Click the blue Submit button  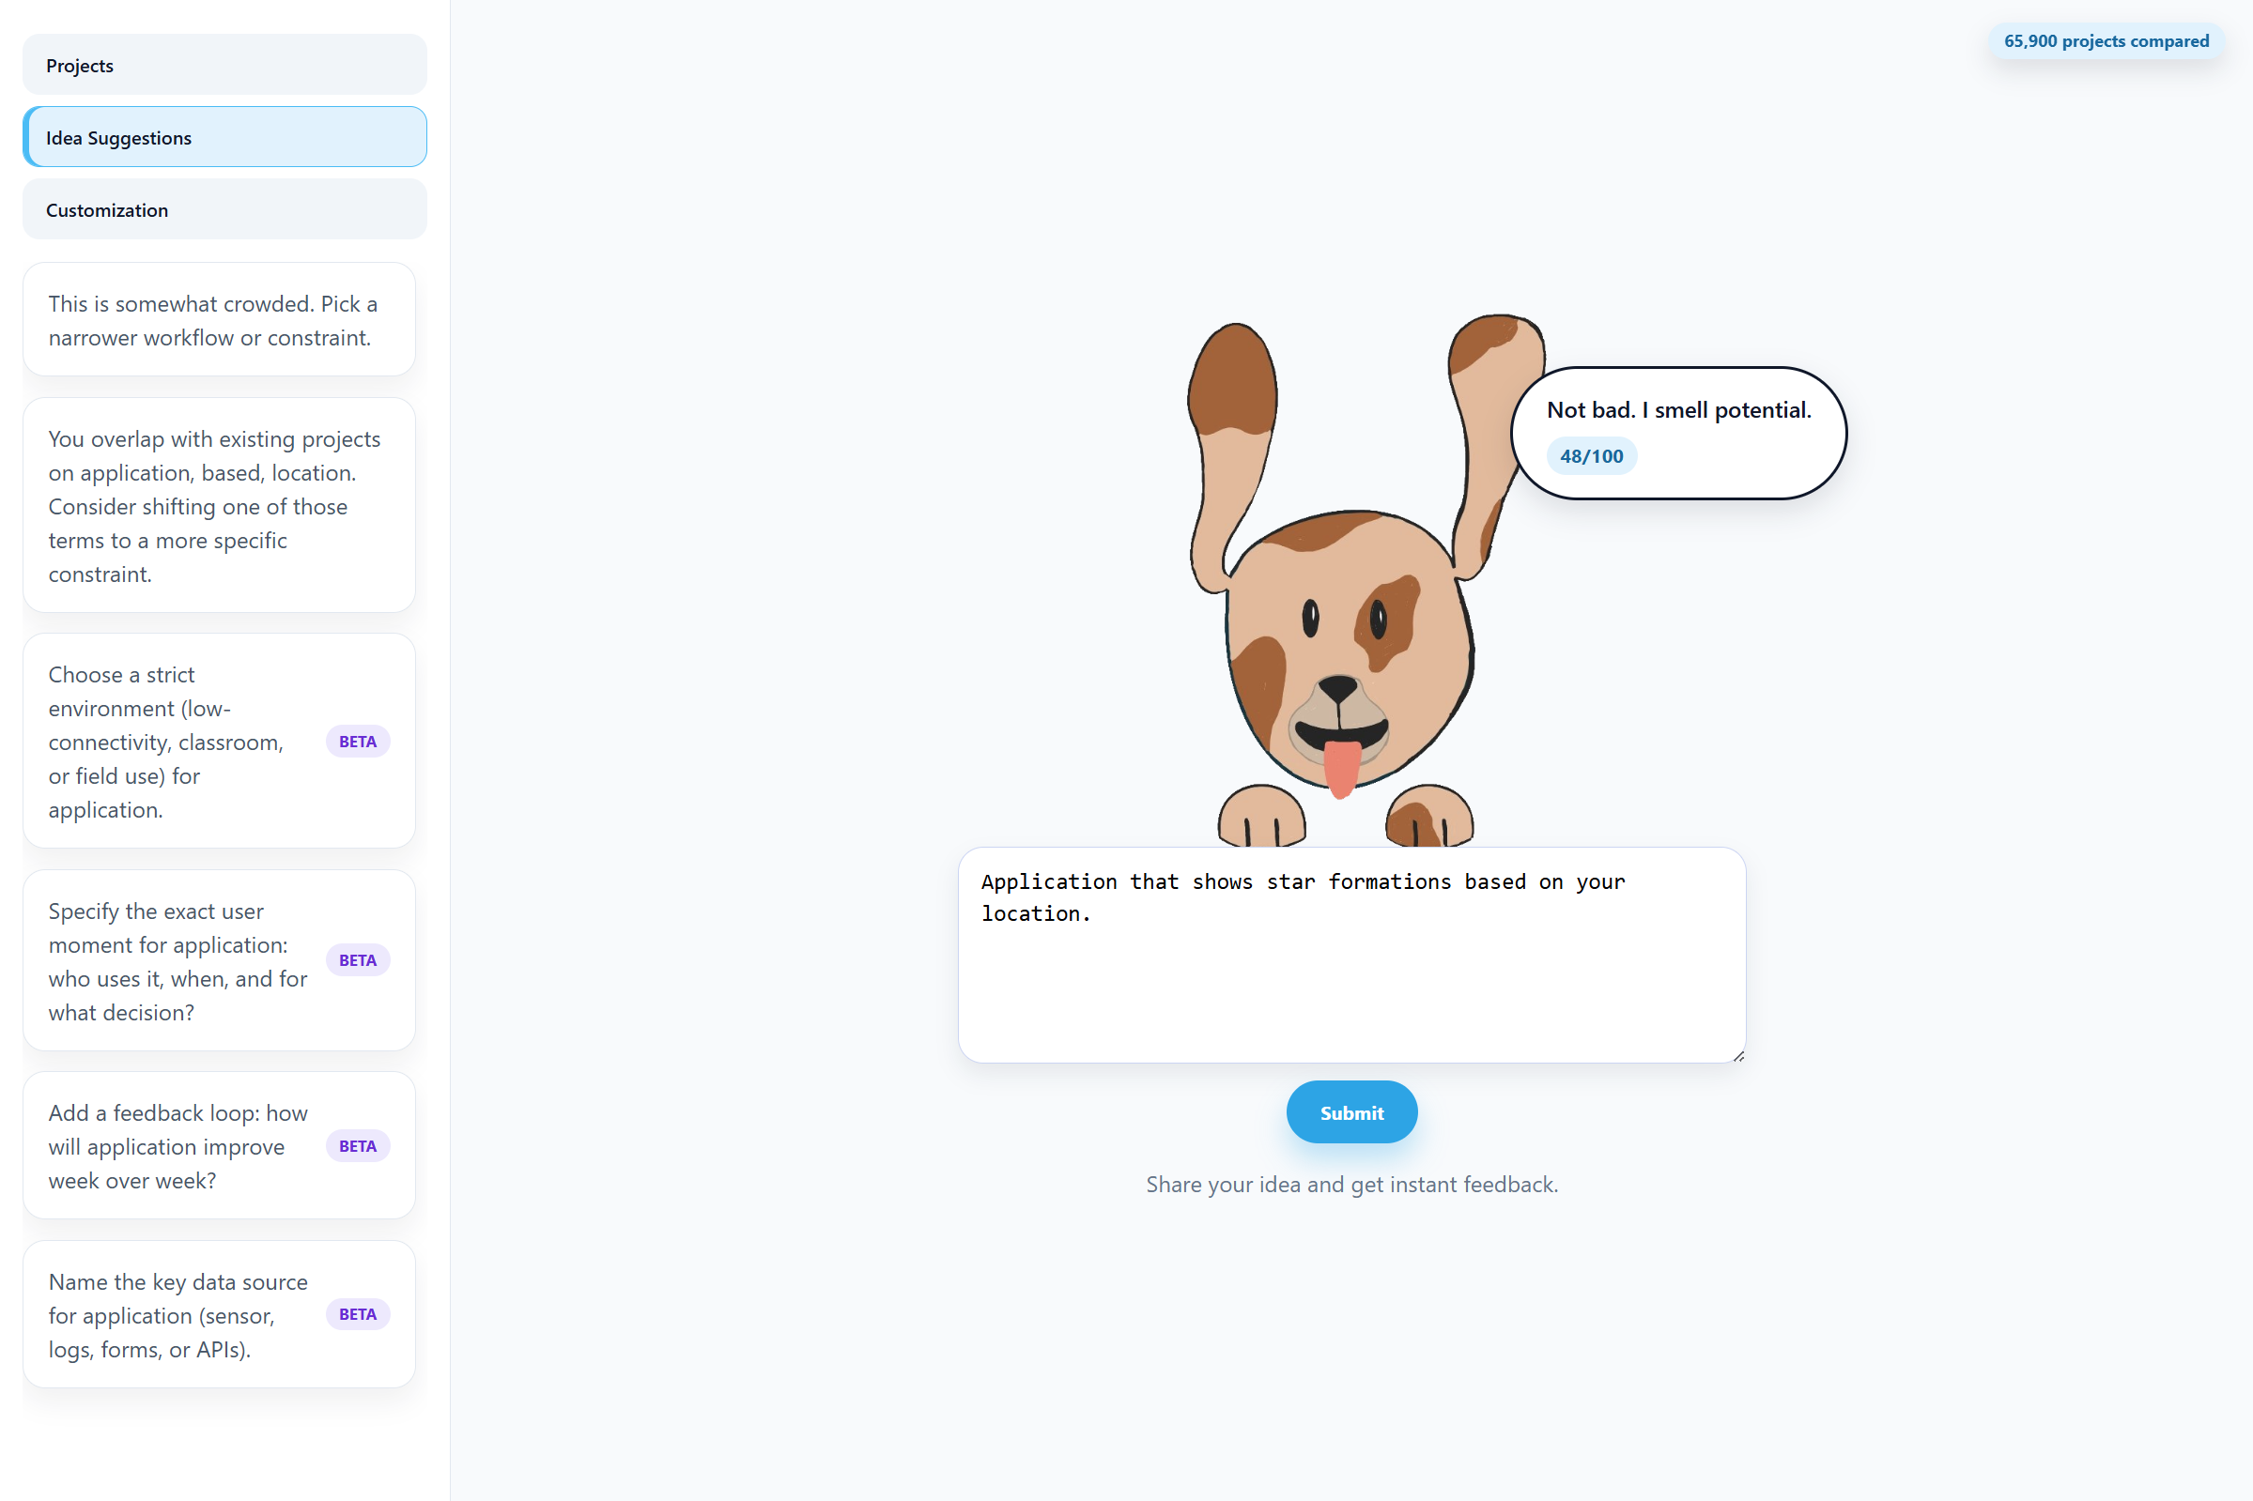tap(1351, 1112)
